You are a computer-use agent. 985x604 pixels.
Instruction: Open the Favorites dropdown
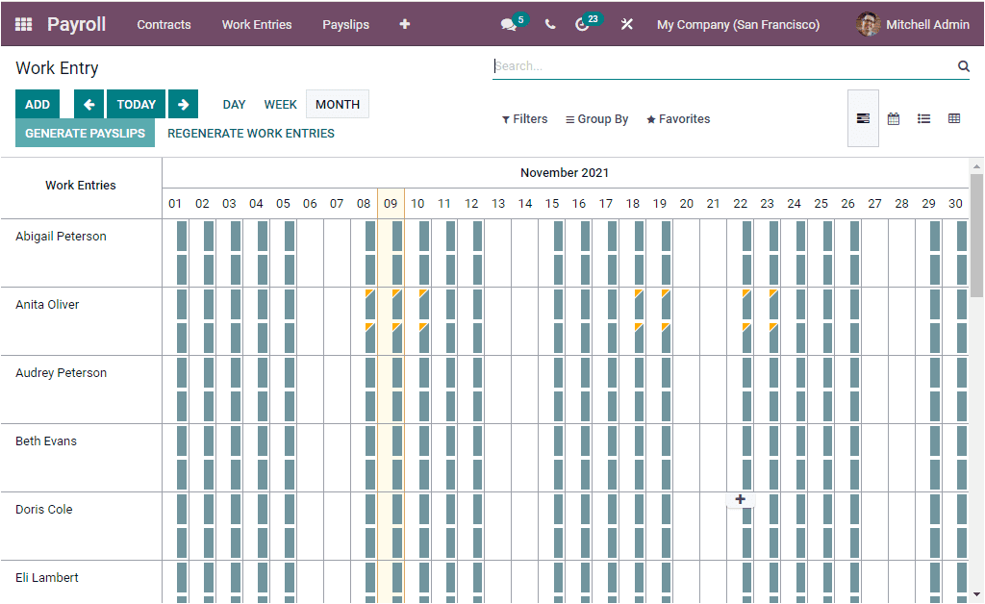pyautogui.click(x=678, y=118)
